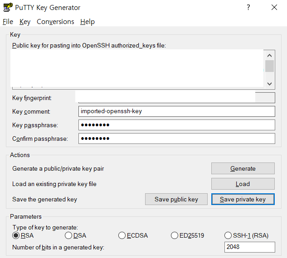Screen dimensions: 287x258
Task: Click the 'Key passphrase:' label
Action: 35,125
